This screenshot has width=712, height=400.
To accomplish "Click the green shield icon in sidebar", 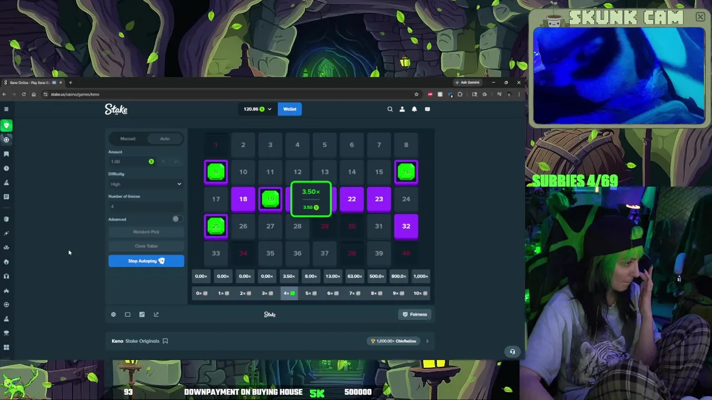I will [x=6, y=126].
